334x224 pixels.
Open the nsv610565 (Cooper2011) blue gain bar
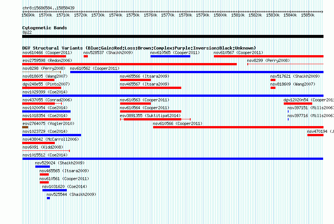[x=170, y=56]
